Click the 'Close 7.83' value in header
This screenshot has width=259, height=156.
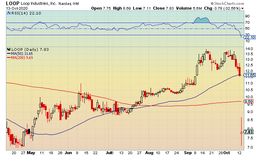pyautogui.click(x=164, y=8)
